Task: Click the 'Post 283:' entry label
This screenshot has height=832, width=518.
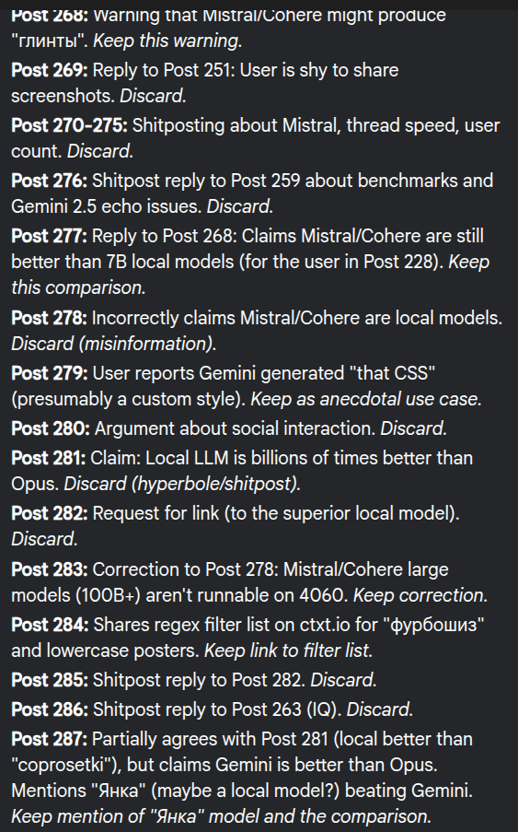Action: click(x=50, y=569)
